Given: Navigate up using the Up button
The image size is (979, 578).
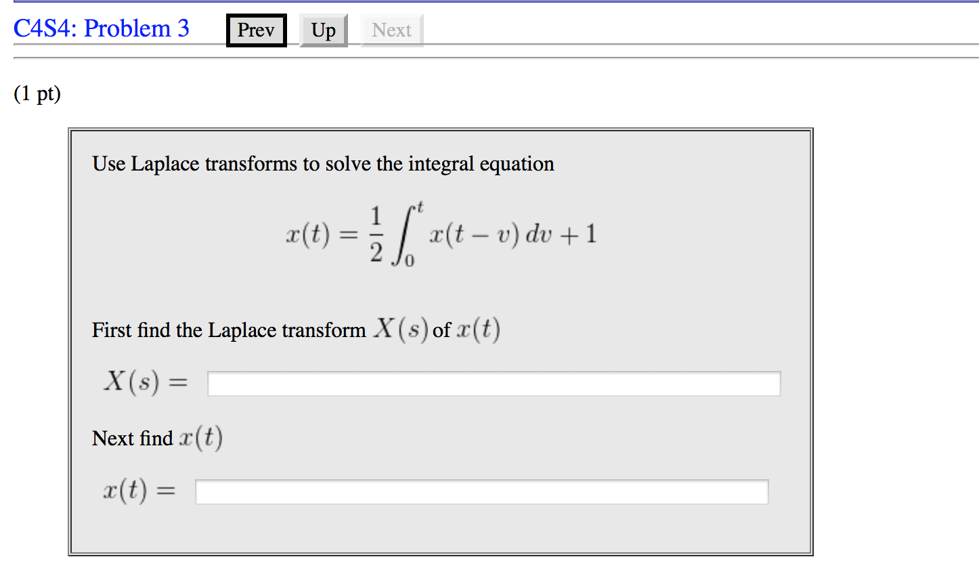Looking at the screenshot, I should click(x=323, y=30).
